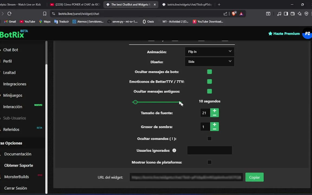Open Interacción in sidebar

click(12, 107)
